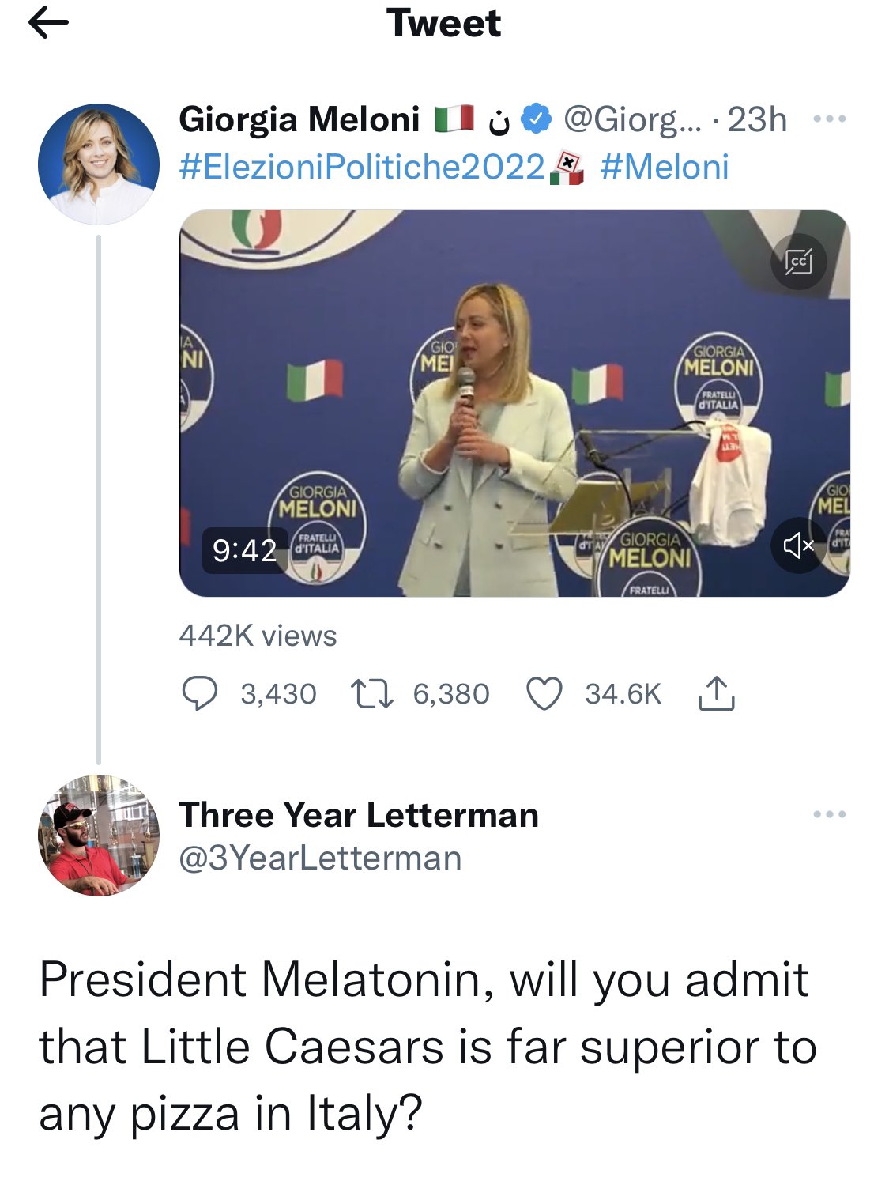Open three-dot menu on Three Year Letterman's tweet
This screenshot has width=889, height=1200.
[x=829, y=814]
